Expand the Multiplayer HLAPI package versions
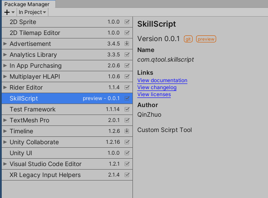Image resolution: width=268 pixels, height=198 pixels. click(x=5, y=76)
